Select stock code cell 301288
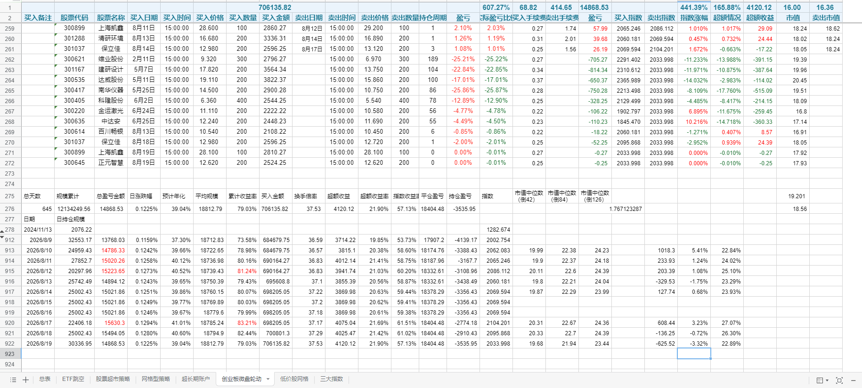 tap(74, 39)
